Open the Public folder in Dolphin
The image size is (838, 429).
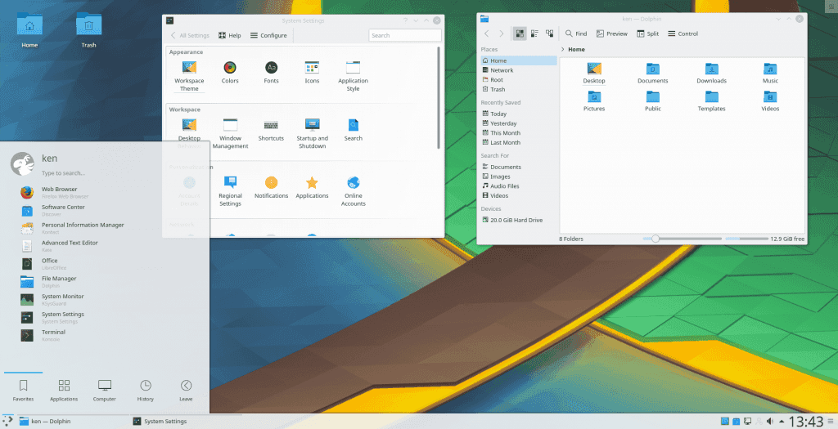coord(652,101)
